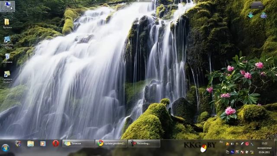Viewport: 277px width, 156px height.
Task: Click the blue upload gadget icon
Action: [x=264, y=16]
